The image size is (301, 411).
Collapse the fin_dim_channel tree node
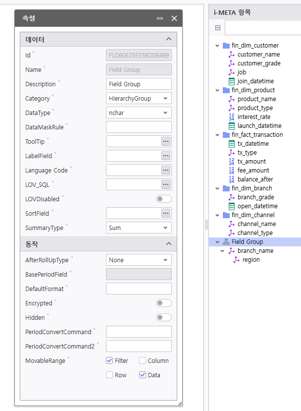point(217,215)
